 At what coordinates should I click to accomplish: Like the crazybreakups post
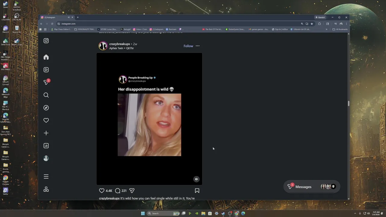point(102,190)
